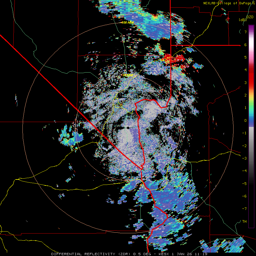Click the -6 value on the scale
This screenshot has width=256, height=256.
244,196
